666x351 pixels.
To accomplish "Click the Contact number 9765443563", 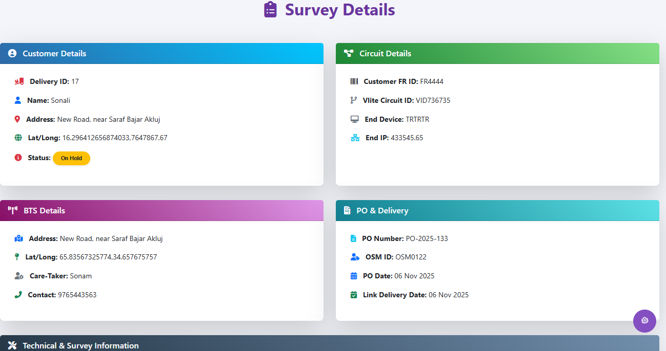I will [77, 295].
